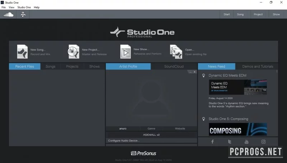Open the Facebook icon in News Feed footer
Image resolution: width=287 pixels, height=163 pixels.
coord(212,142)
